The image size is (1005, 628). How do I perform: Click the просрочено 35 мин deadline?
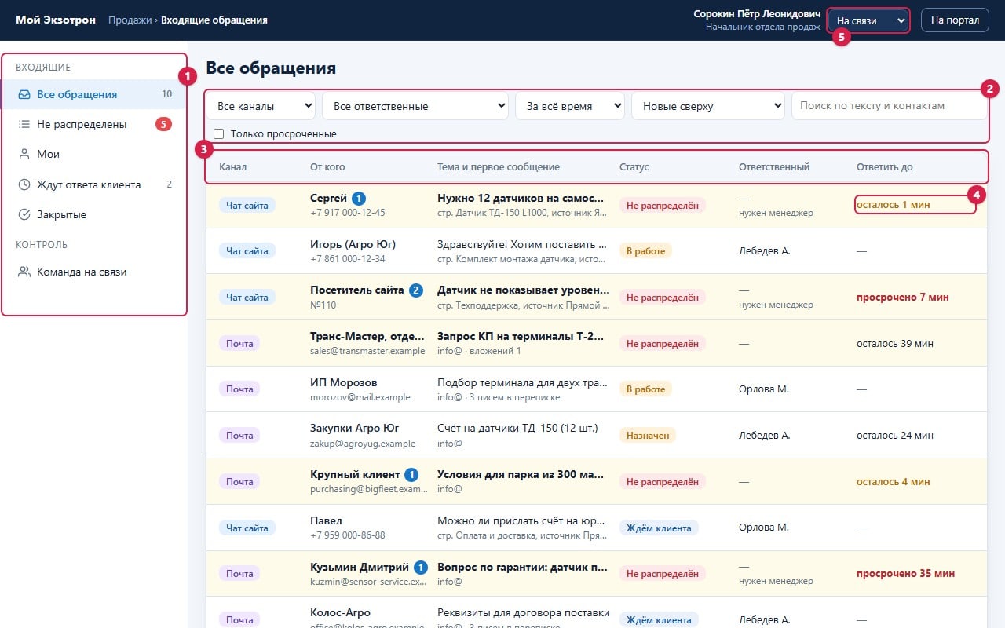point(905,574)
